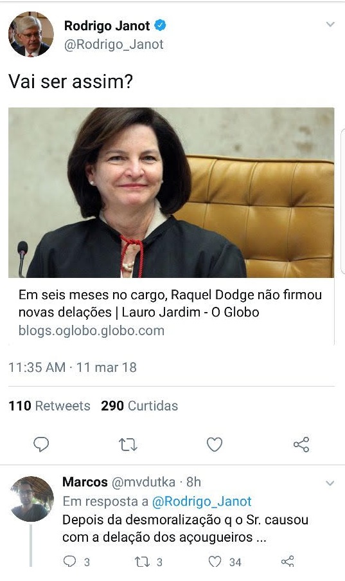The width and height of the screenshot is (345, 581).
Task: Reply to Rodrigo Janot's main tweet
Action: click(x=41, y=444)
